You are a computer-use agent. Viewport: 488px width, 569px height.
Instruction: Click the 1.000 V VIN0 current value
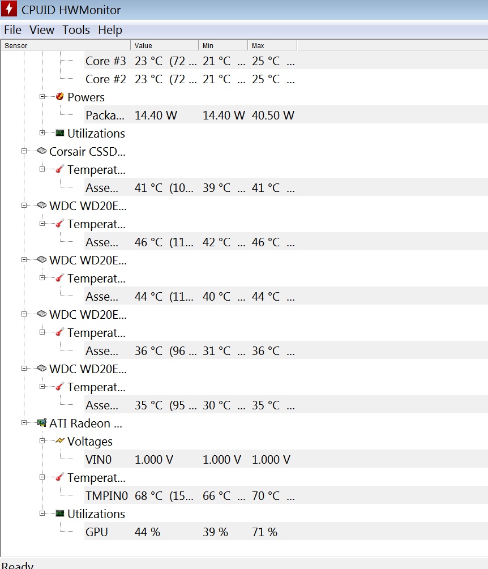click(154, 459)
